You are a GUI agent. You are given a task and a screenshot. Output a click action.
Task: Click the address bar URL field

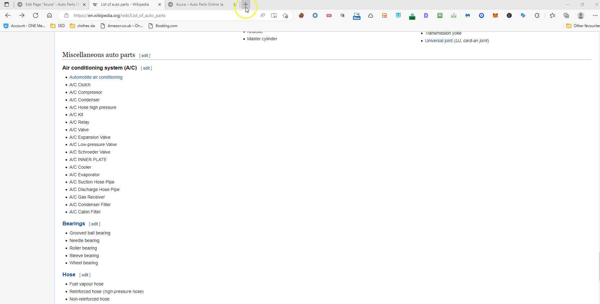[120, 15]
